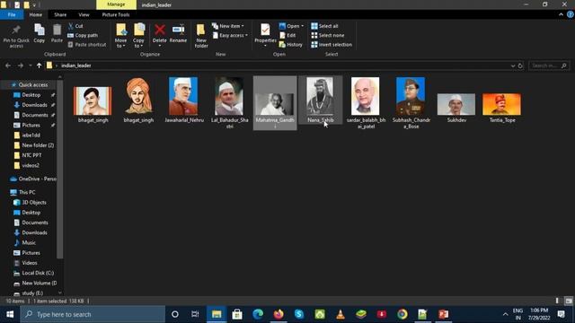This screenshot has width=575, height=323.
Task: Launch Google Chrome from taskbar
Action: click(402, 314)
